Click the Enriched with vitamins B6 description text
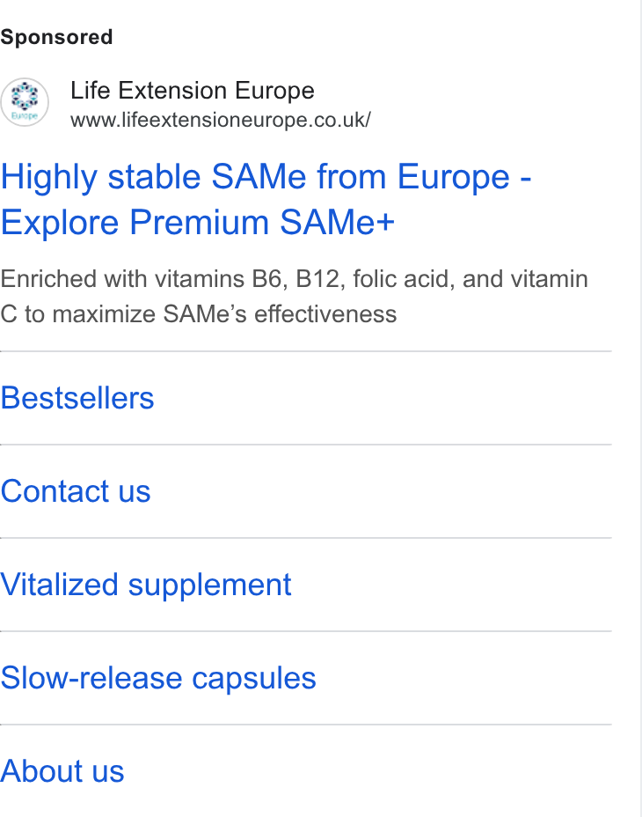This screenshot has height=817, width=642. click(x=295, y=279)
